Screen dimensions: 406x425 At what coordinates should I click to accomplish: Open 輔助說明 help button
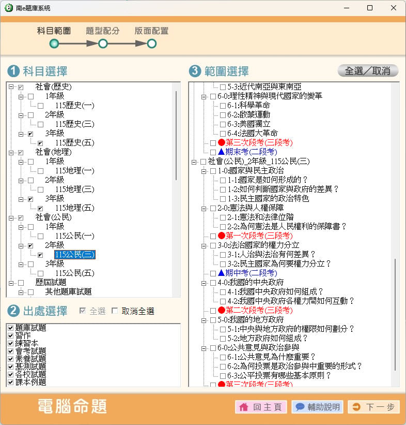(x=317, y=407)
